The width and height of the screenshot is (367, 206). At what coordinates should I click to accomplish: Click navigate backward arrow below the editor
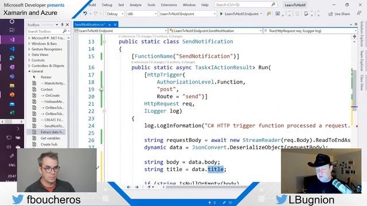pos(128,187)
